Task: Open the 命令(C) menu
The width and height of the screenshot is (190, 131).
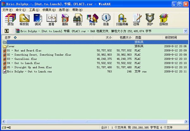Action: coord(21,10)
